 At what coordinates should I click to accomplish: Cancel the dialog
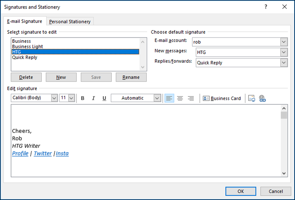(276, 191)
